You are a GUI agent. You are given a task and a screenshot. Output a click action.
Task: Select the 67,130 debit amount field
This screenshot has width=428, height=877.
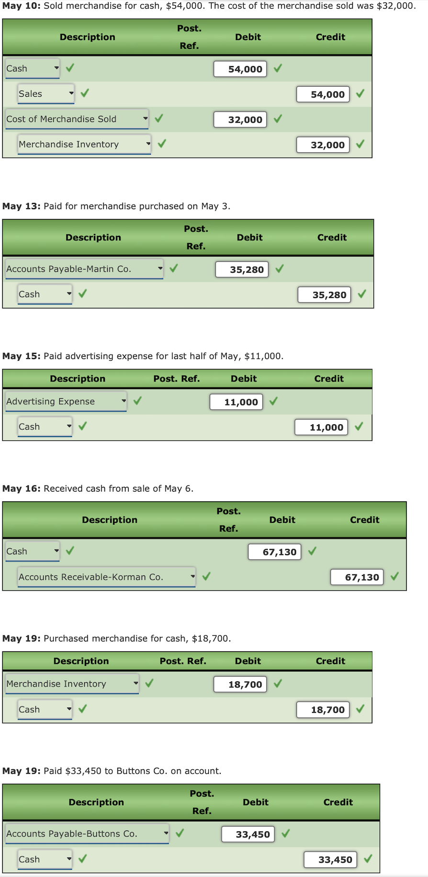pos(274,551)
